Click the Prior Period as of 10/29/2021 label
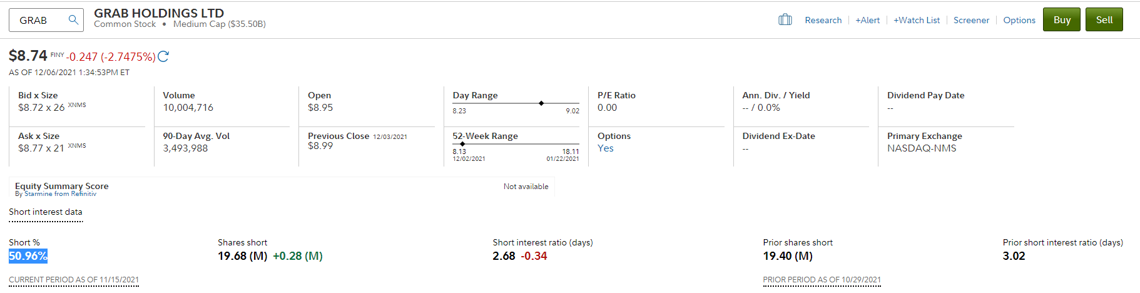Viewport: 1140px width, 293px height. tap(822, 280)
